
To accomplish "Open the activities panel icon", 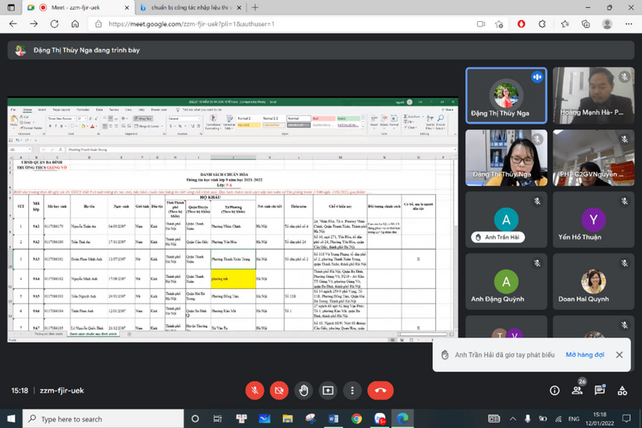I will (624, 390).
